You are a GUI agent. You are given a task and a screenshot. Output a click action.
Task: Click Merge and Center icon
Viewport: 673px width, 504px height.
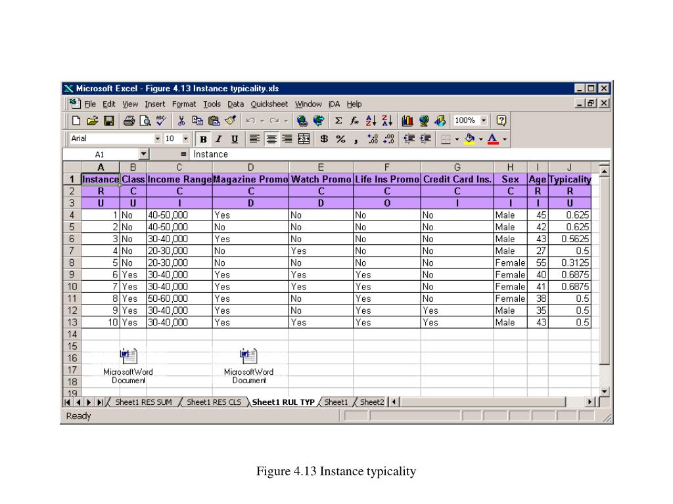click(304, 139)
